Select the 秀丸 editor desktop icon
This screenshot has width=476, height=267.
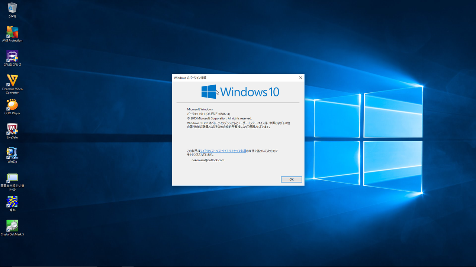[12, 204]
